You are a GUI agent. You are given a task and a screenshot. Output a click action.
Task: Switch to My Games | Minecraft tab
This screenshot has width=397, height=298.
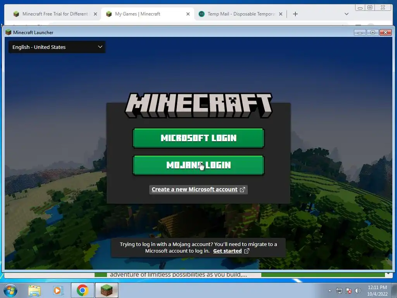coord(138,14)
